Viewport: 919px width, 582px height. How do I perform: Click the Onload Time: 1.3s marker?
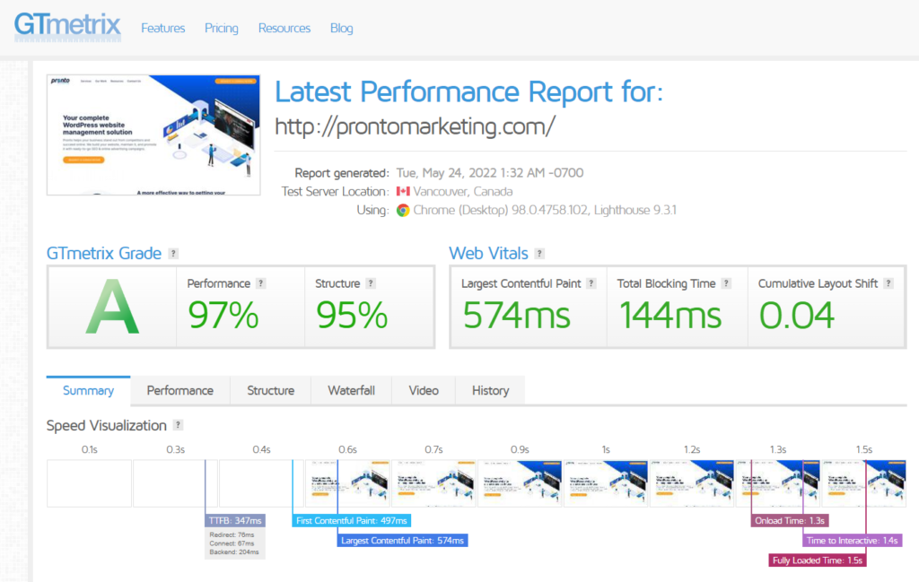(790, 520)
